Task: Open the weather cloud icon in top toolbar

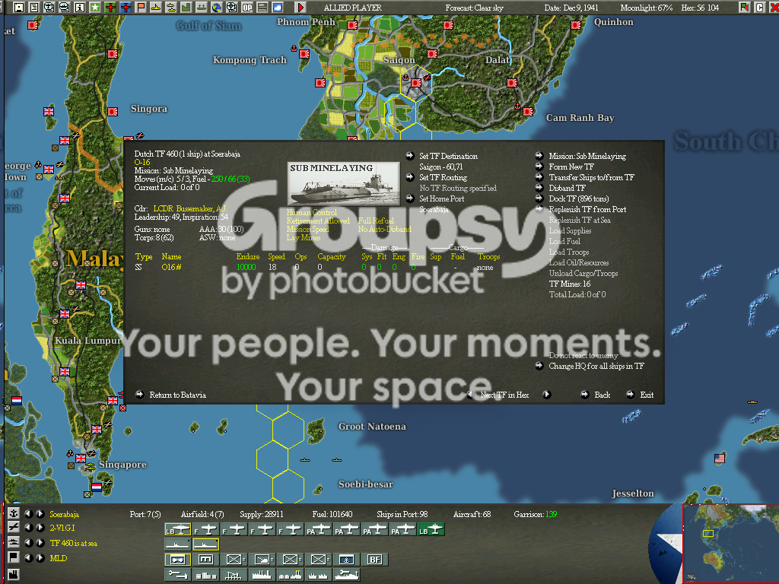Action: pyautogui.click(x=277, y=7)
